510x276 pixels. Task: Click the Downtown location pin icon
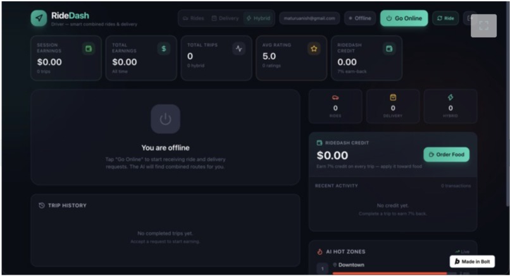click(x=335, y=265)
